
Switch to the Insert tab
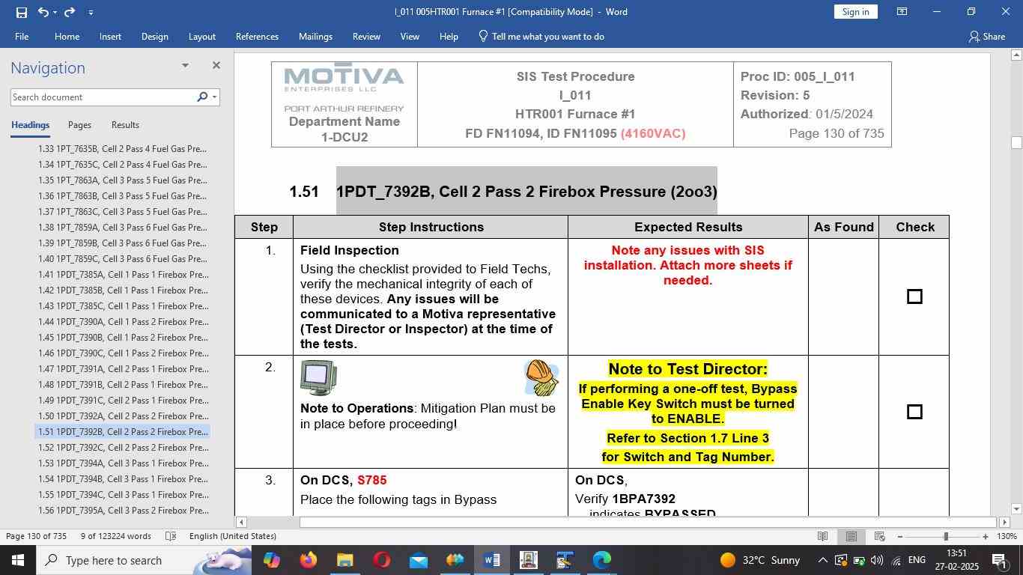pyautogui.click(x=110, y=37)
